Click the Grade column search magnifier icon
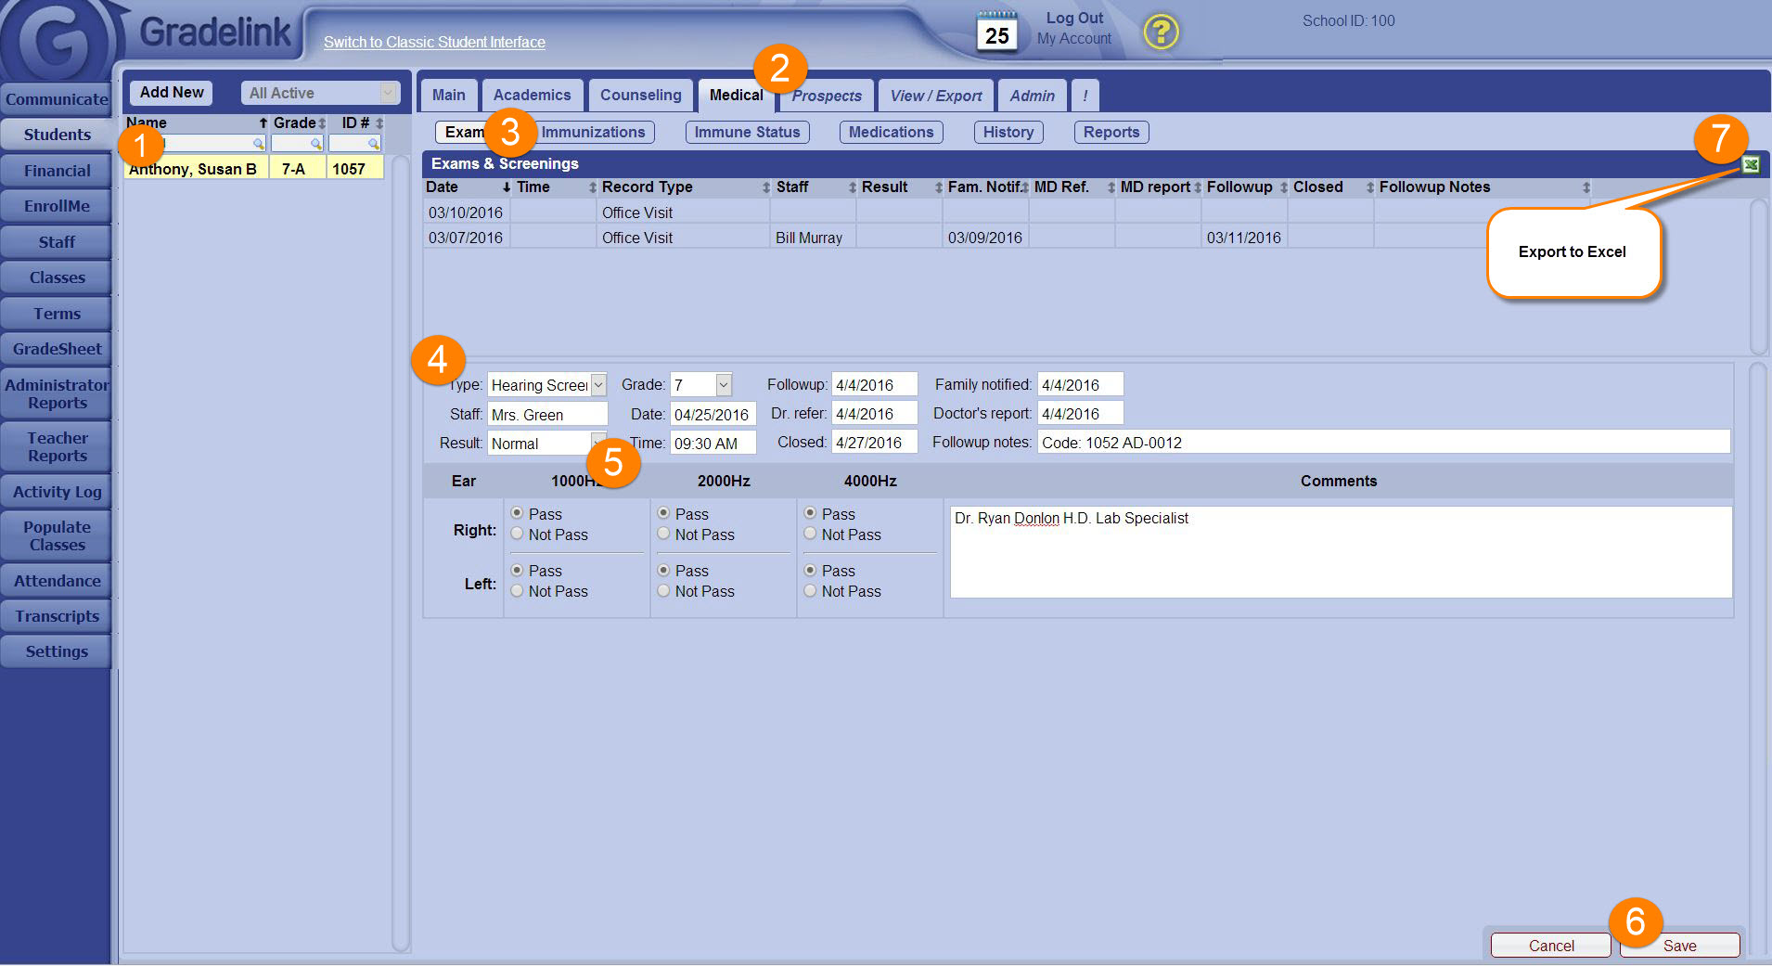1772x966 pixels. (315, 144)
